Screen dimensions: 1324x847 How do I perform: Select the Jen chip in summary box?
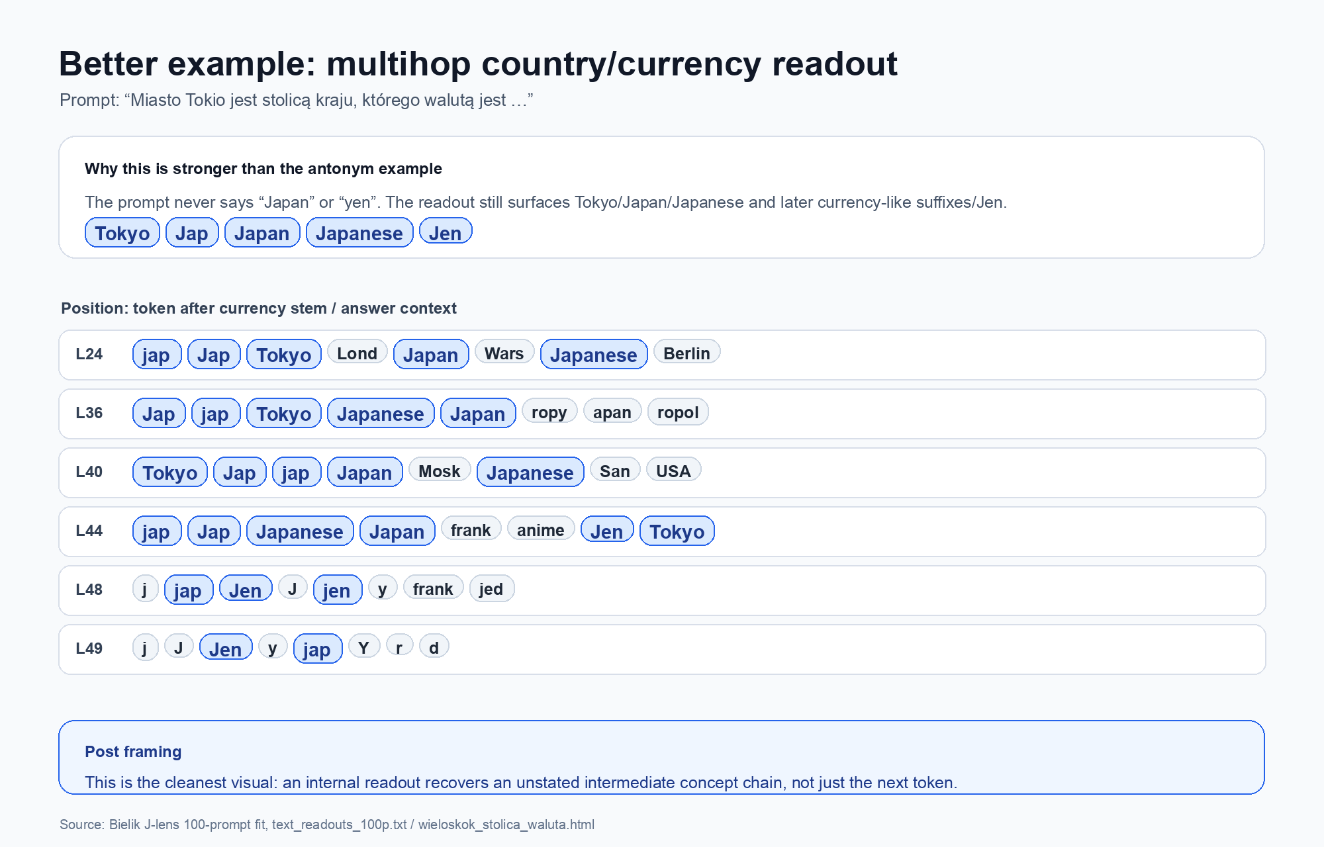(446, 232)
